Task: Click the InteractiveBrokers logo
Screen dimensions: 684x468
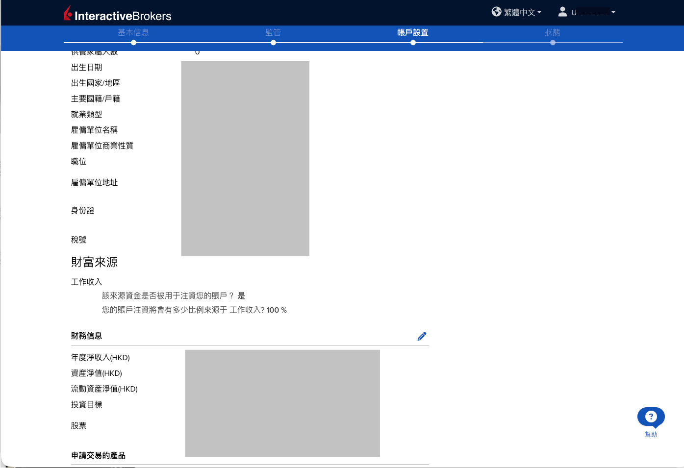Action: click(x=118, y=14)
